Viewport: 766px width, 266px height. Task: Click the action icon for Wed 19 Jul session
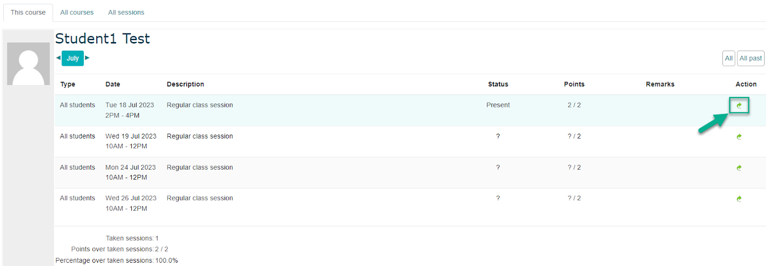[739, 137]
